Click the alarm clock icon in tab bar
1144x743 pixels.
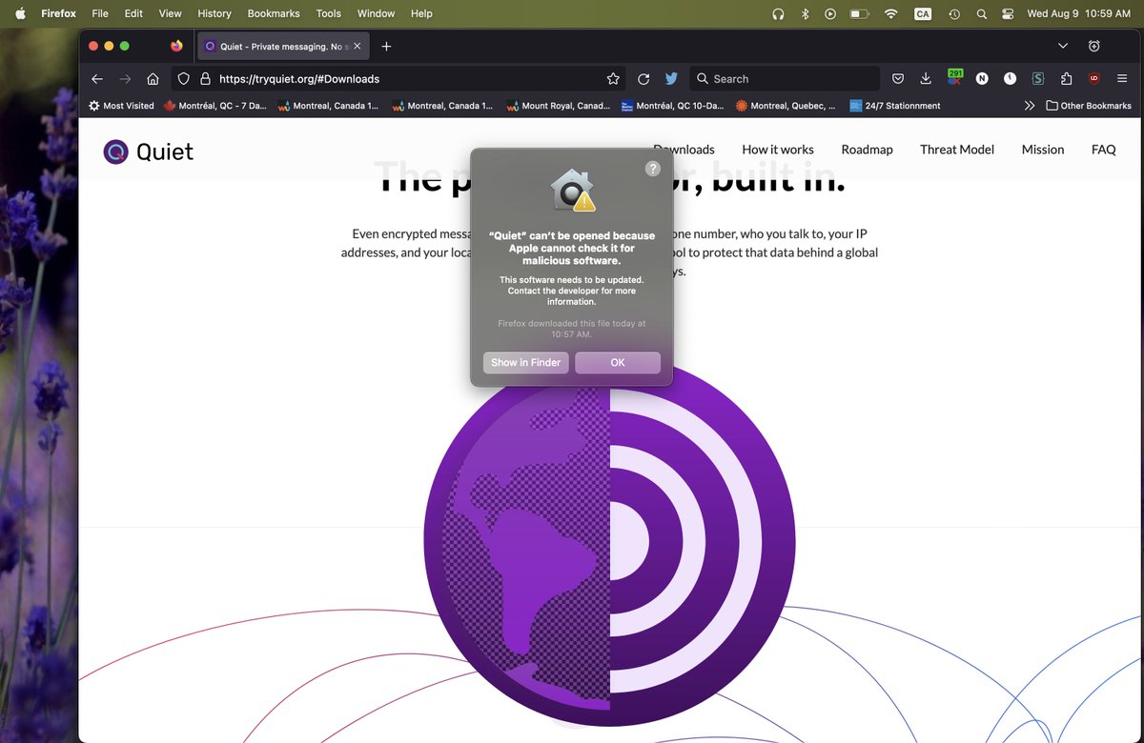point(1094,46)
